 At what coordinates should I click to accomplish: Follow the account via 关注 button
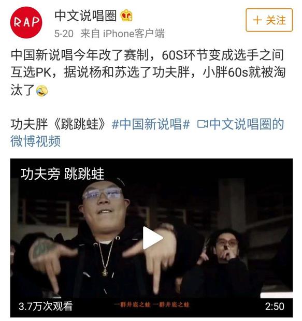[x=269, y=20]
